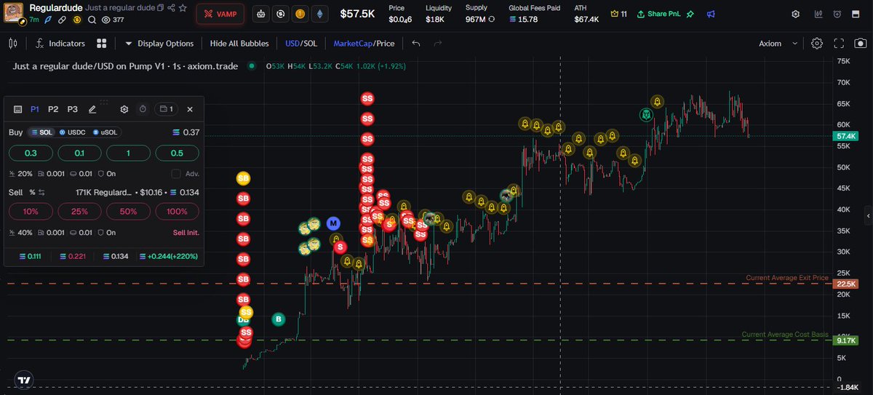Click the chain link icon under token name
Image resolution: width=873 pixels, height=395 pixels.
point(63,20)
